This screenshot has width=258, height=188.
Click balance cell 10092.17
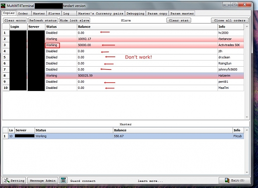(x=147, y=39)
